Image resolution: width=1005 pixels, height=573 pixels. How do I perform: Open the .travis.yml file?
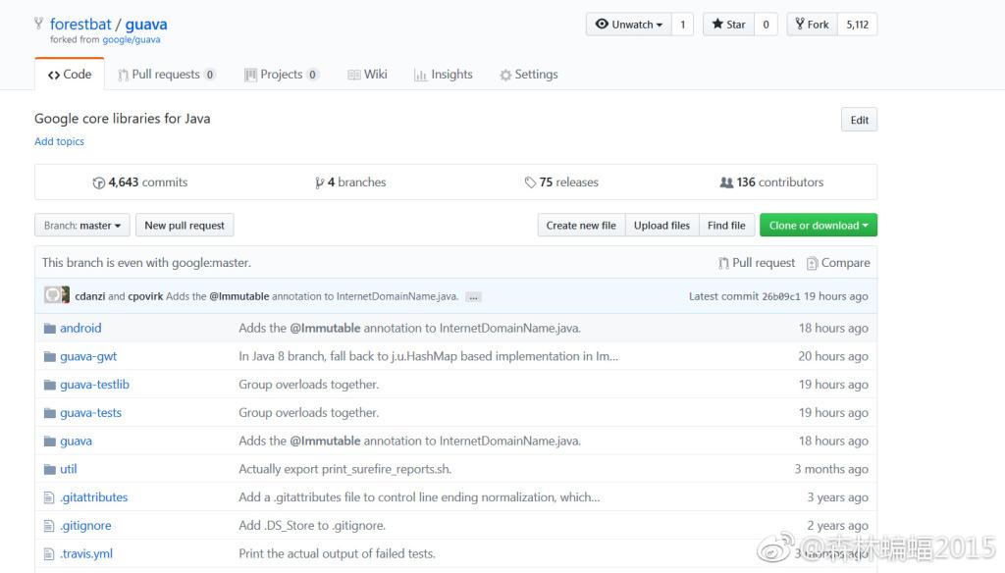pyautogui.click(x=86, y=553)
